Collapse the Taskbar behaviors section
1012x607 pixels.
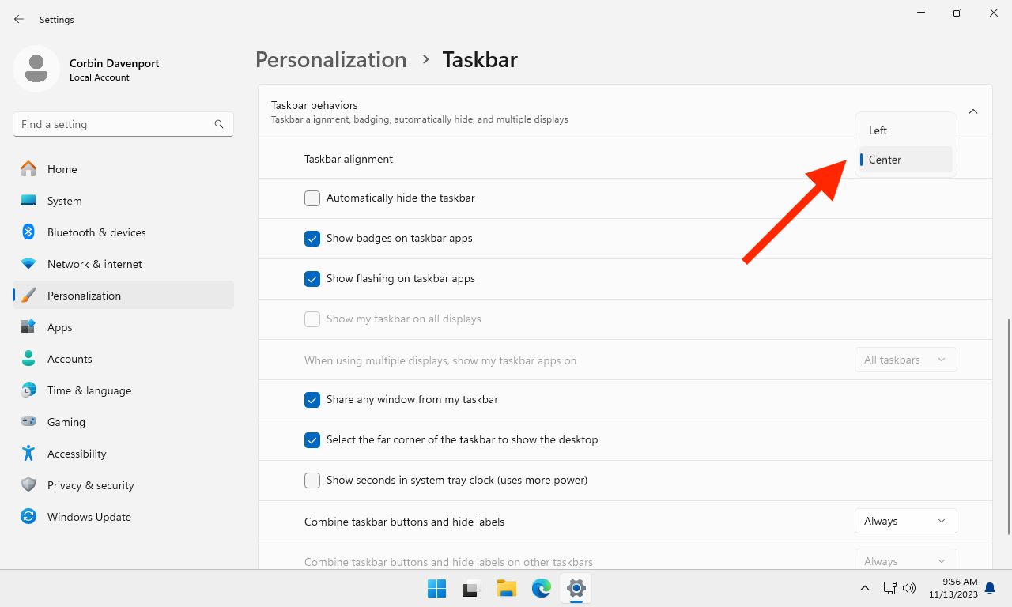(973, 111)
